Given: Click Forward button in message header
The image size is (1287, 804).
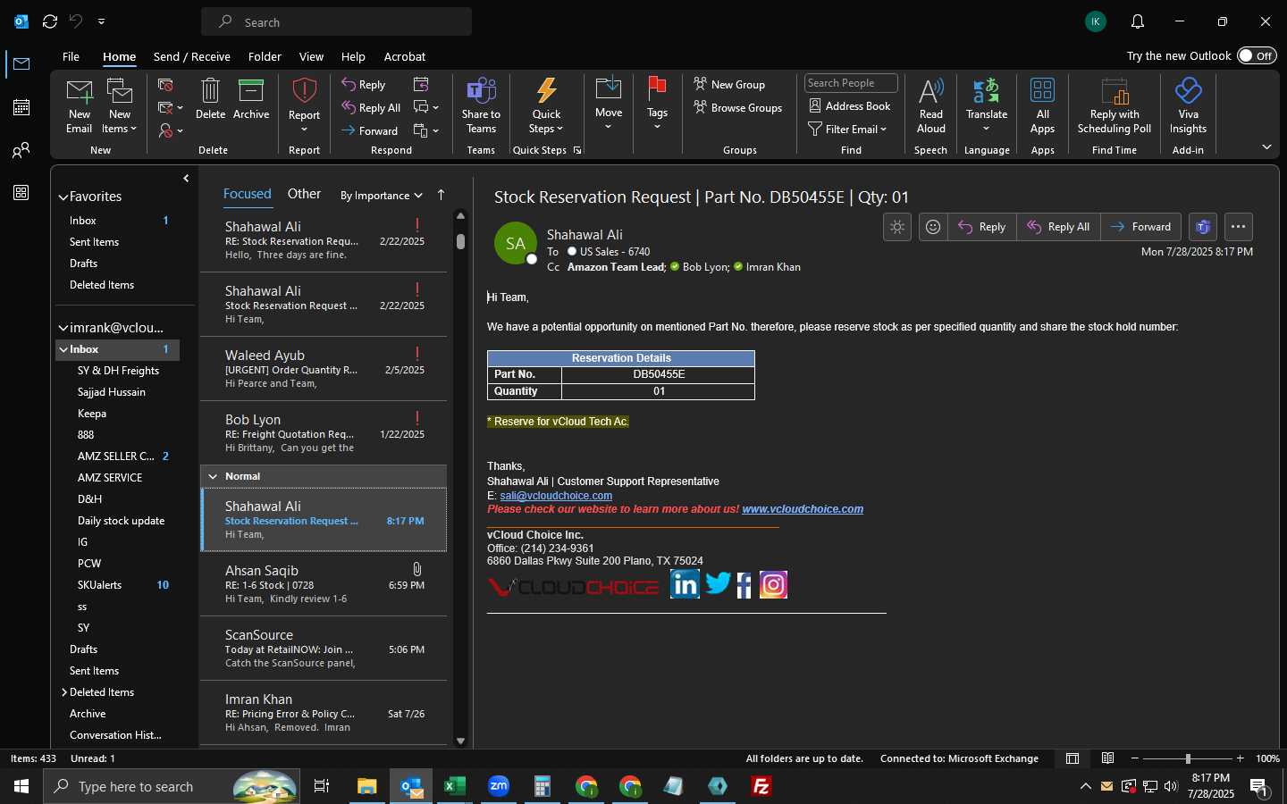Looking at the screenshot, I should (x=1141, y=227).
